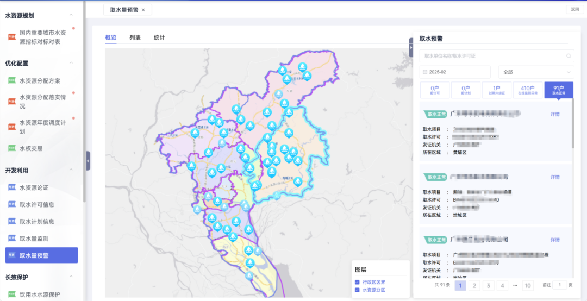587x301 pixels.
Task: Click the blue icon beside 取水许可信息
Action: [x=12, y=205]
